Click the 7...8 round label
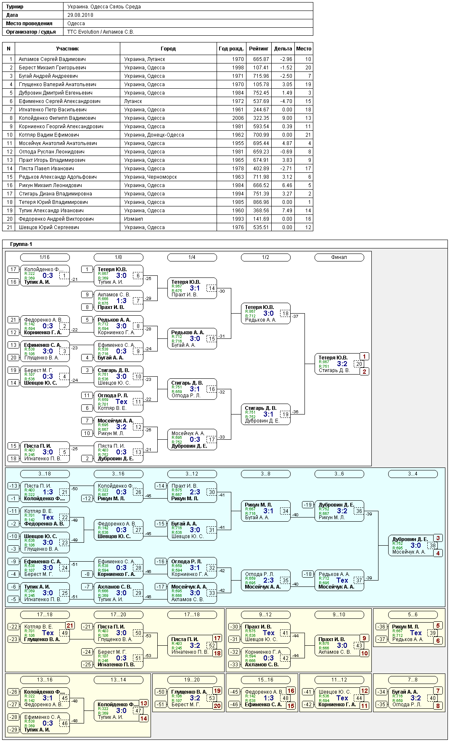The width and height of the screenshot is (450, 742). click(x=413, y=680)
